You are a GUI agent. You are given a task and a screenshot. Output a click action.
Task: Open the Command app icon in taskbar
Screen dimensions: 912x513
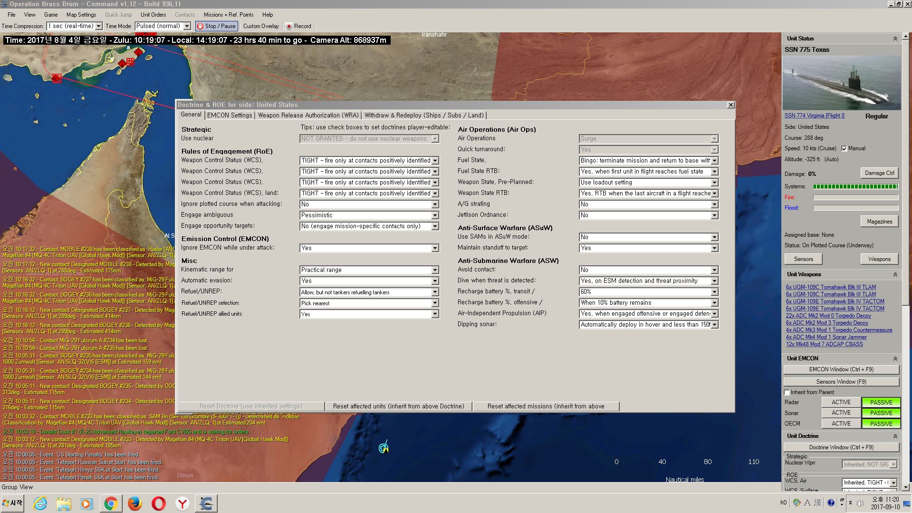[x=206, y=503]
